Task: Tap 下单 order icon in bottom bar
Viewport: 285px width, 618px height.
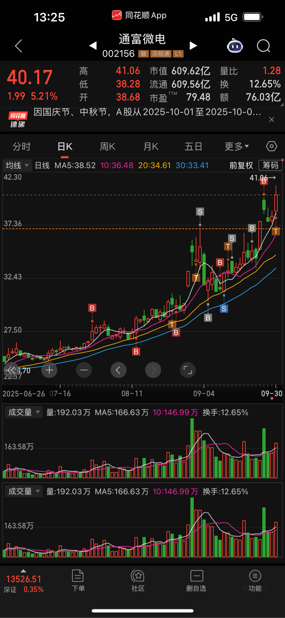Action: click(78, 580)
